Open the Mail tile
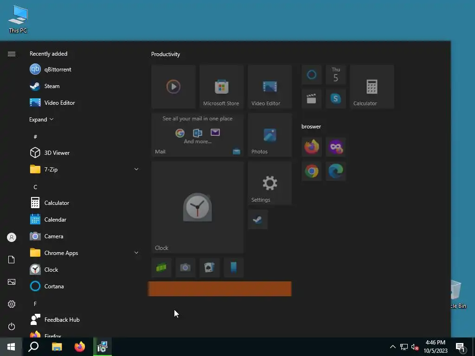Image resolution: width=475 pixels, height=356 pixels. (197, 135)
